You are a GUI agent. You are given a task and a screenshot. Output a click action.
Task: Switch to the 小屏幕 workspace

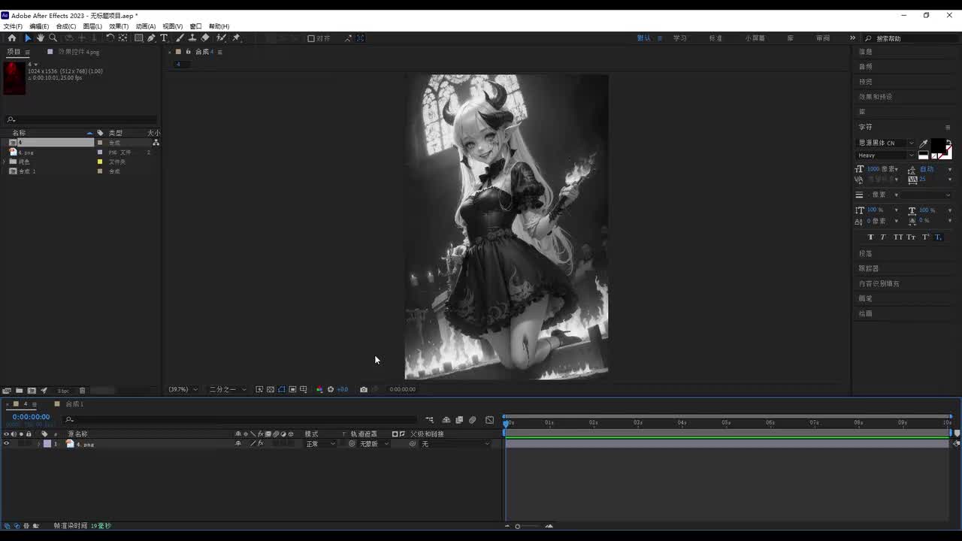tap(755, 38)
